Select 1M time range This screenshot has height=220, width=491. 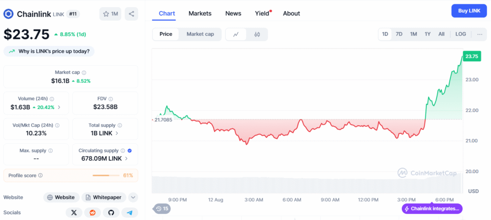pyautogui.click(x=413, y=34)
